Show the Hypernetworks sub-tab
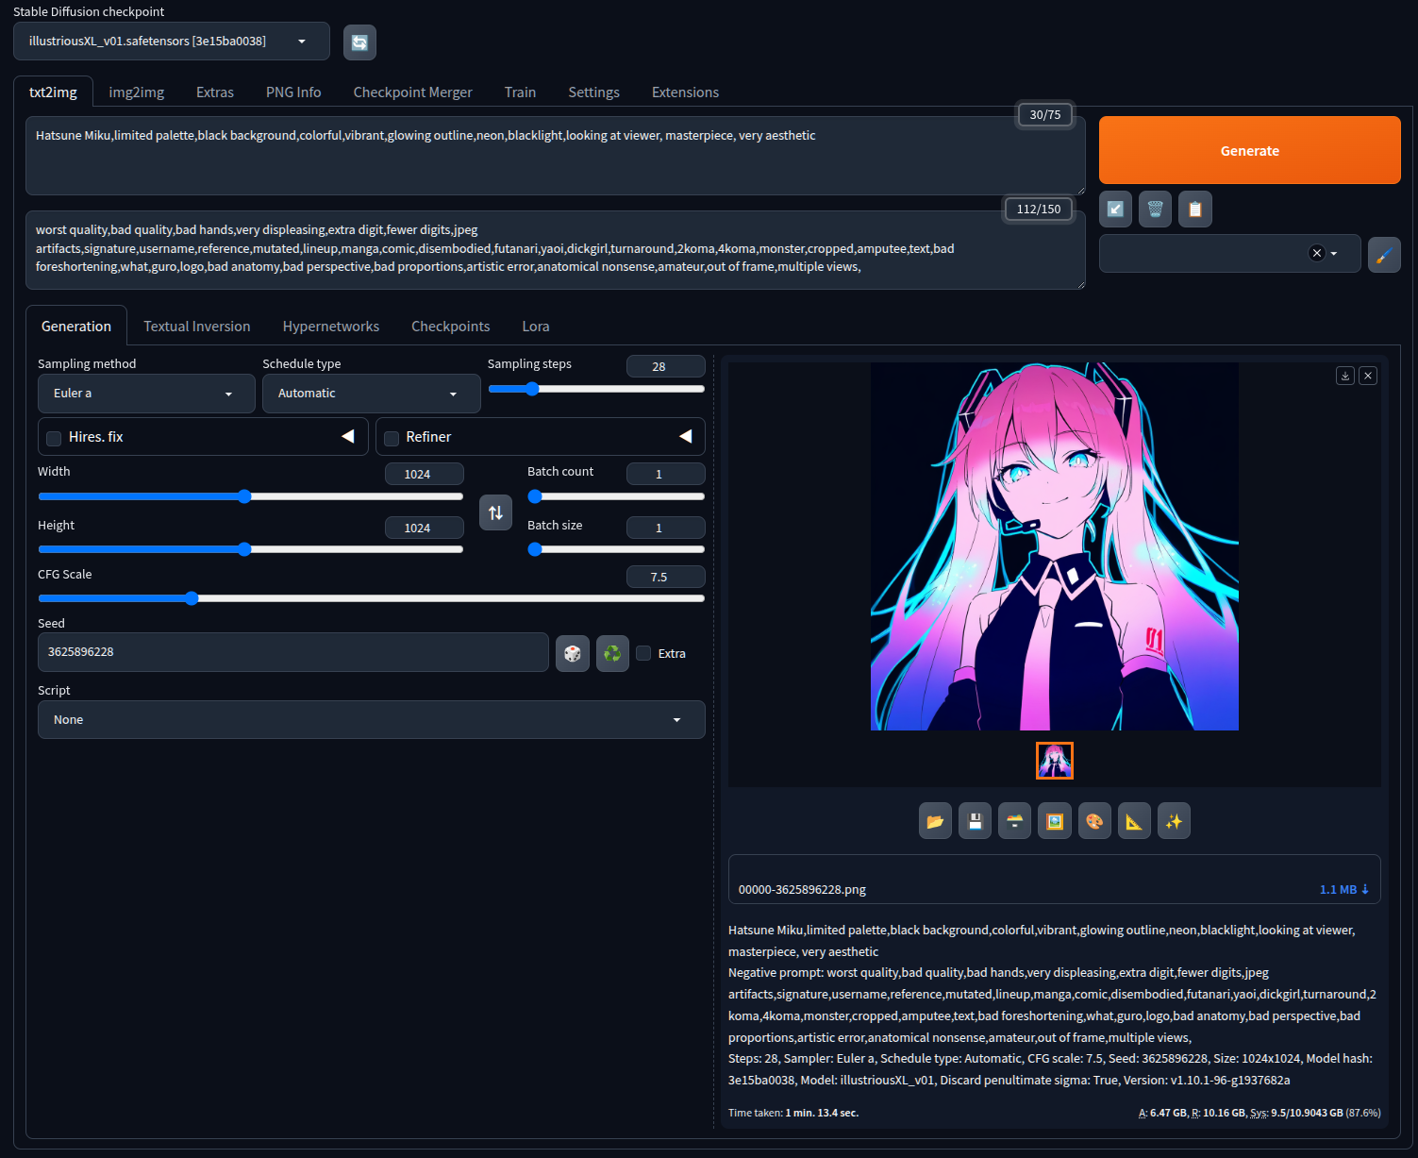 click(331, 327)
